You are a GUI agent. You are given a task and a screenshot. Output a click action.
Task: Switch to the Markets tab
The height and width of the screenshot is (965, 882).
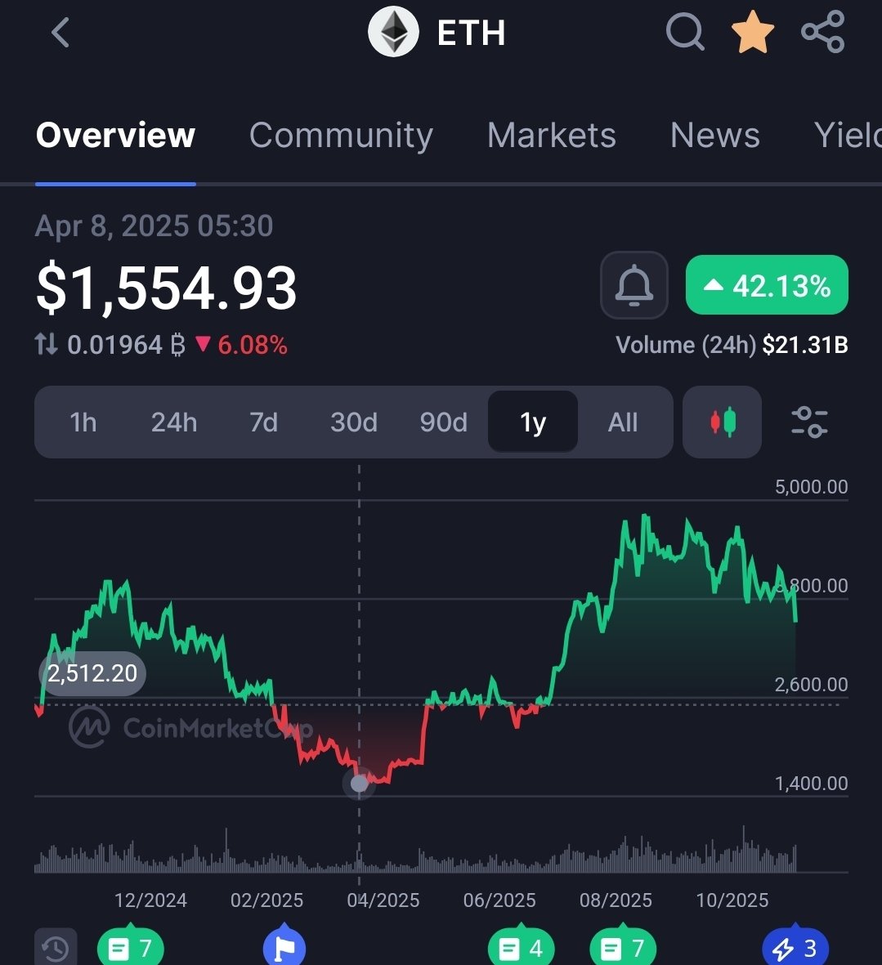click(x=552, y=135)
